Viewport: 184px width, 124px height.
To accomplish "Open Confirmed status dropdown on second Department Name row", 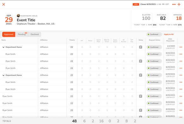I will [154, 75].
